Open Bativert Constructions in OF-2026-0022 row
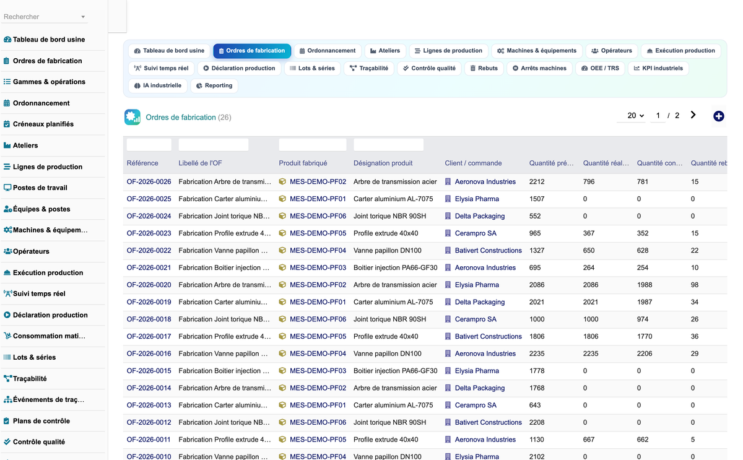Screen dimensions: 743x460 coord(489,251)
